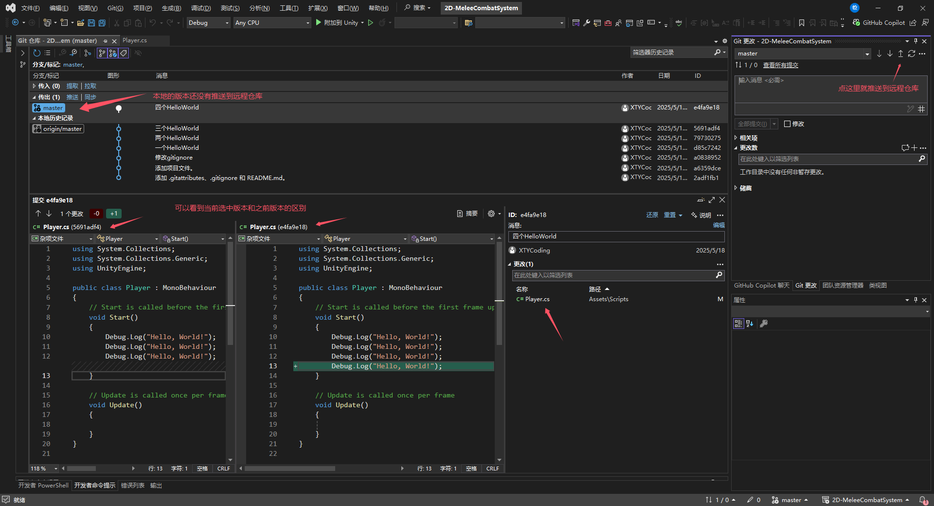Viewport: 934px width, 506px height.
Task: Open the diff settings gear dropdown
Action: coord(494,214)
